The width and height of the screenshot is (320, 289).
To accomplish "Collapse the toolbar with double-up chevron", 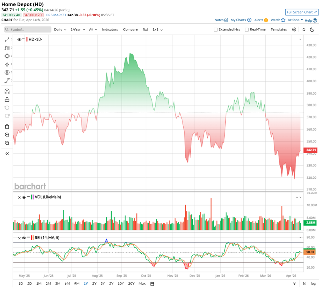I will (304, 30).
